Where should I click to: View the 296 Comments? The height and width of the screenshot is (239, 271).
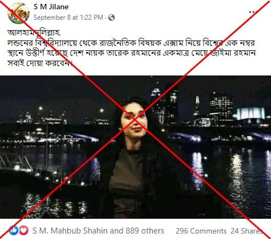(x=201, y=231)
